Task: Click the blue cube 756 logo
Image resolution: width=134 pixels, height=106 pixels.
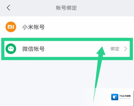Action: coord(115,97)
